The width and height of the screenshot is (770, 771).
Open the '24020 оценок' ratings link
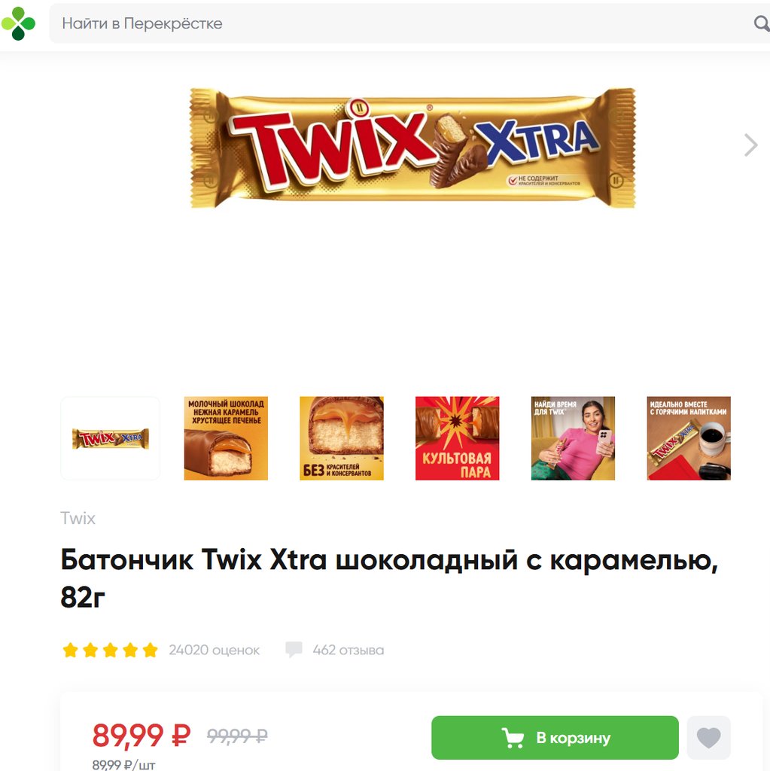(214, 650)
